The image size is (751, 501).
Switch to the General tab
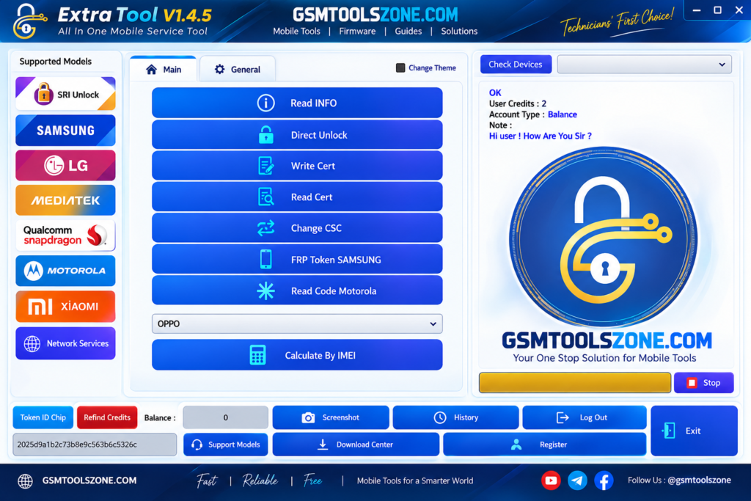[x=238, y=70]
